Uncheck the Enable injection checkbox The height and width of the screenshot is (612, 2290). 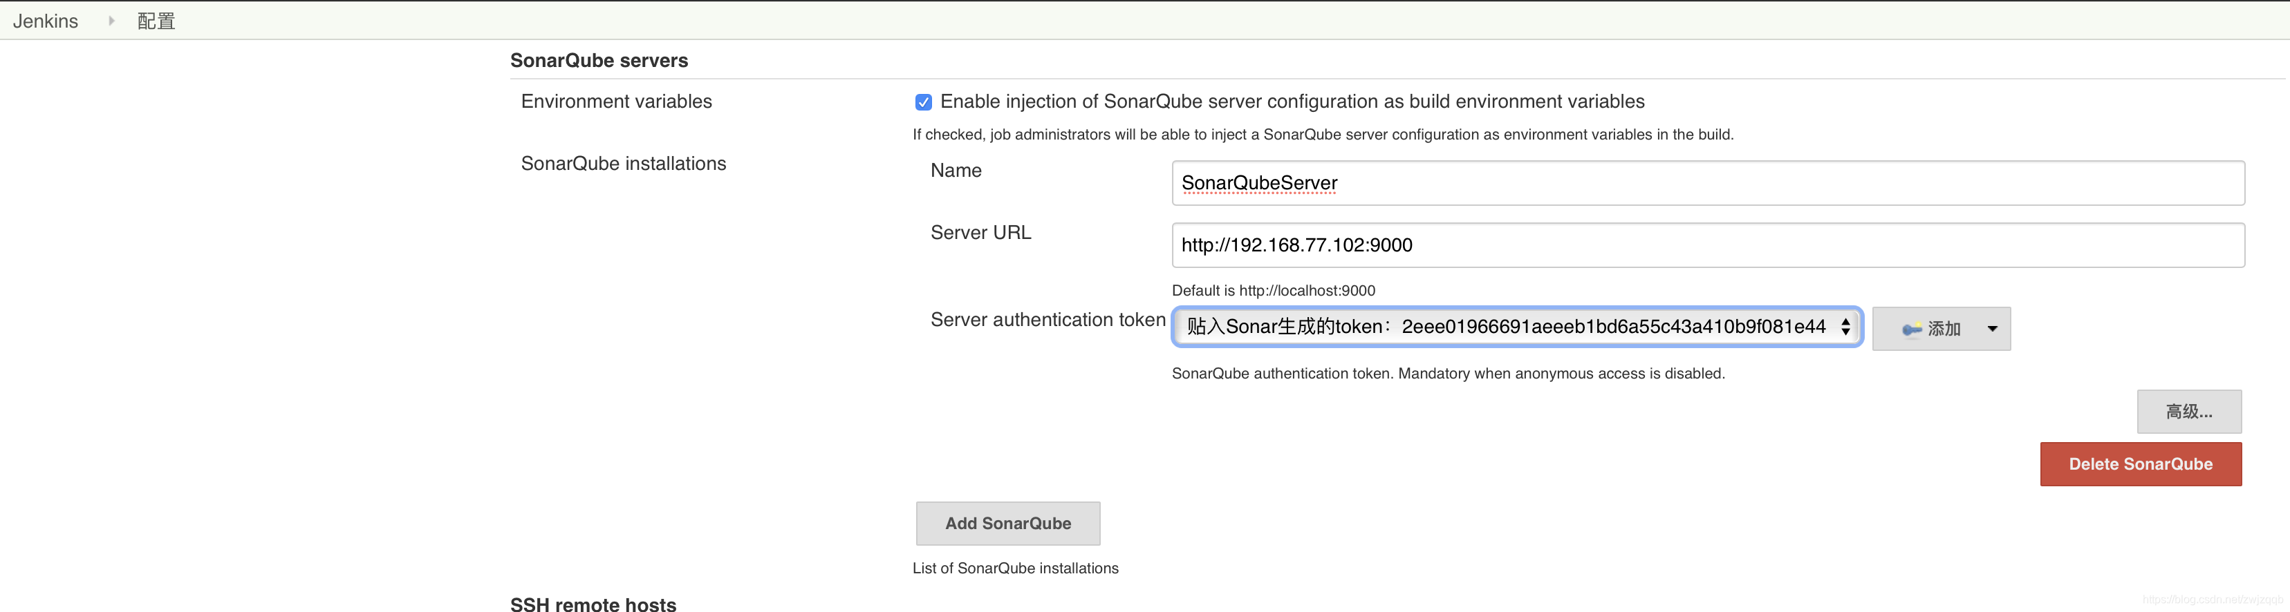point(924,102)
